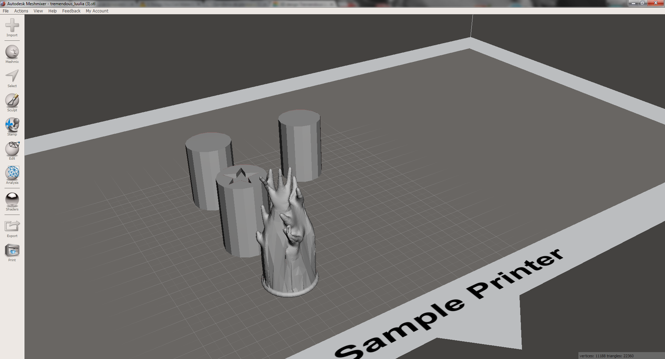Open the Feedback menu
665x359 pixels.
coord(71,11)
